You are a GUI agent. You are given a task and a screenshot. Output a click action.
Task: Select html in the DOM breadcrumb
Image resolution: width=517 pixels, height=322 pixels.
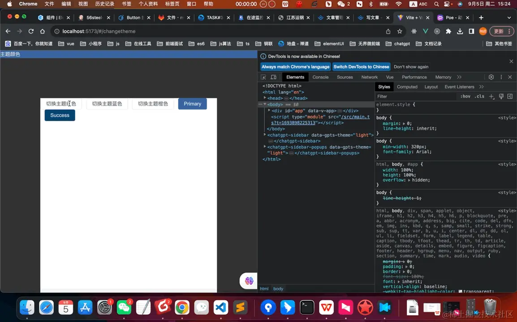tap(264, 289)
